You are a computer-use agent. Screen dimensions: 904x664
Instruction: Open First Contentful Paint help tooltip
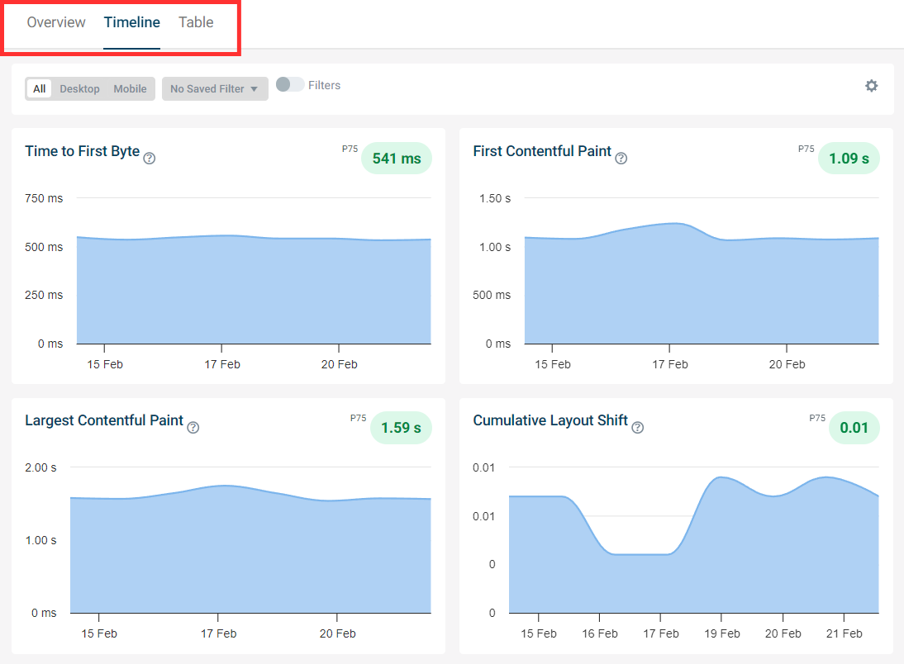621,157
